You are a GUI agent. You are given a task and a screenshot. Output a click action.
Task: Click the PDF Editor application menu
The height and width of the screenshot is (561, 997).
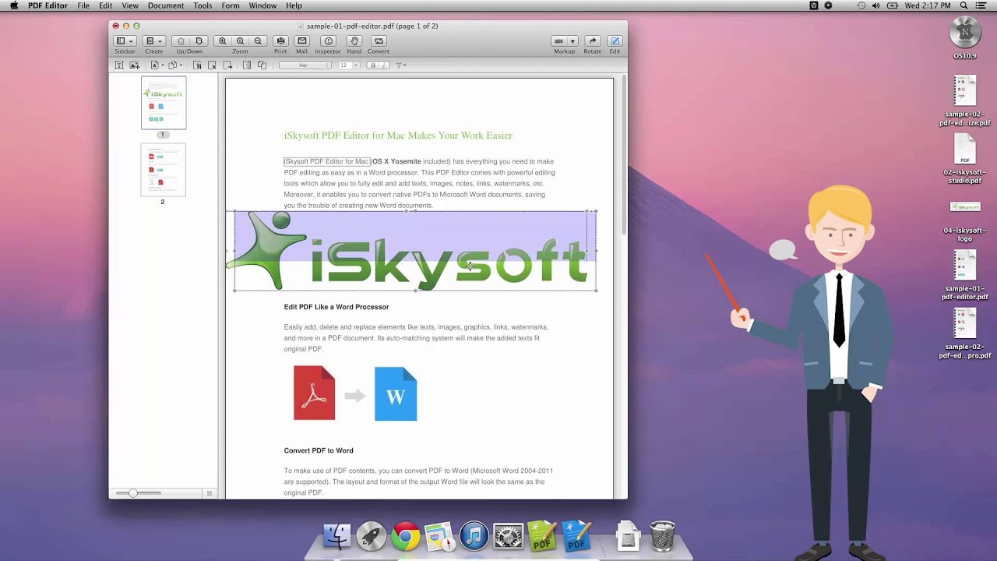[48, 5]
